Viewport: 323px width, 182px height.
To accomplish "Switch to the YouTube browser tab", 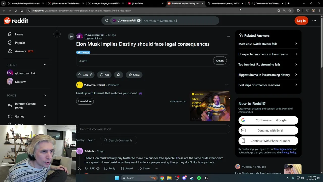I will pos(145,4).
